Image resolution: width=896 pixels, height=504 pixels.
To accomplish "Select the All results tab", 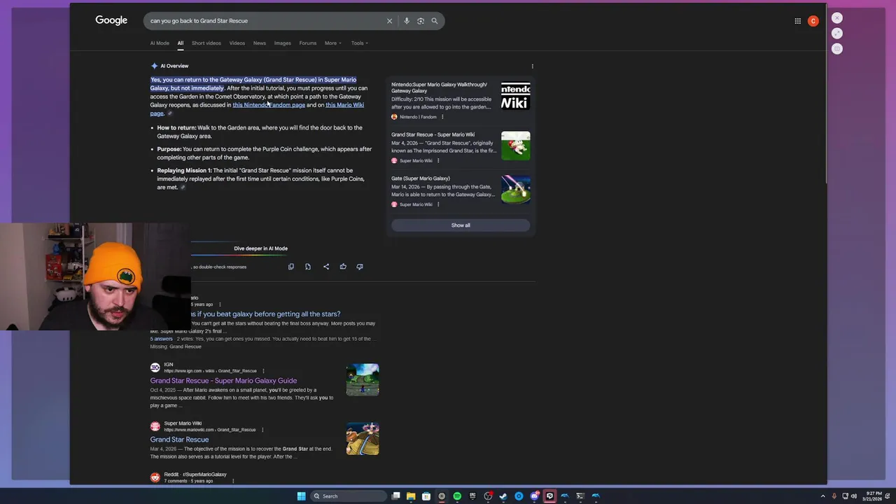I will point(180,43).
